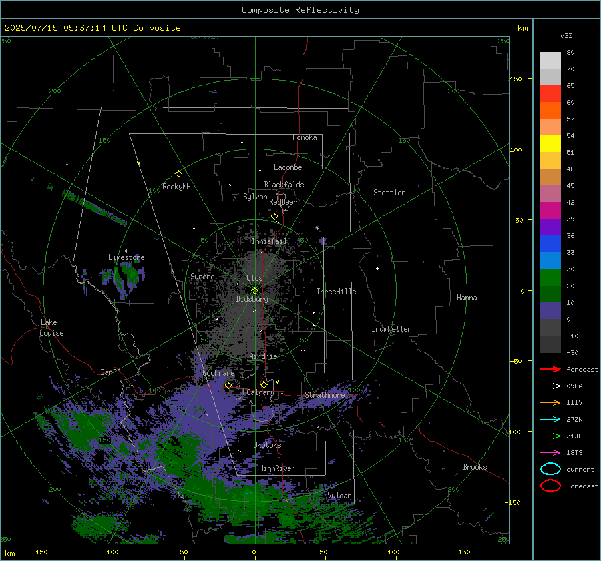Click the Vulcan city label

(x=340, y=496)
